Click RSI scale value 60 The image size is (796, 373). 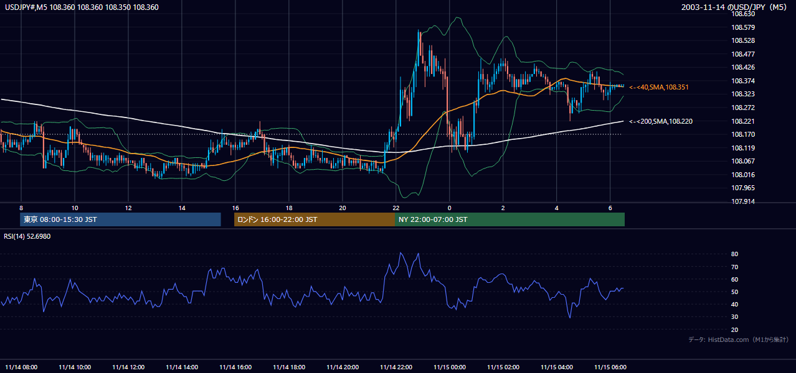(x=735, y=279)
